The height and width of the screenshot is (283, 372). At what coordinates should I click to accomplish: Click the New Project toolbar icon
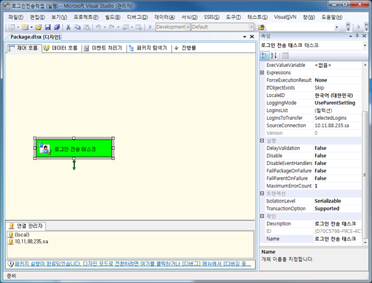pyautogui.click(x=11, y=27)
